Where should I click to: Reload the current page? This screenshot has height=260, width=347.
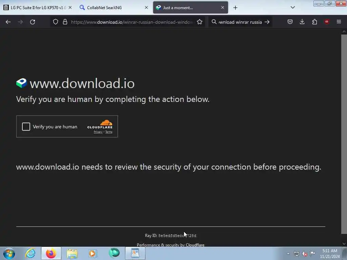tap(33, 22)
